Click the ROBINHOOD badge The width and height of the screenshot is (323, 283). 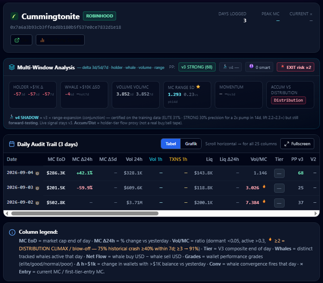click(x=99, y=16)
